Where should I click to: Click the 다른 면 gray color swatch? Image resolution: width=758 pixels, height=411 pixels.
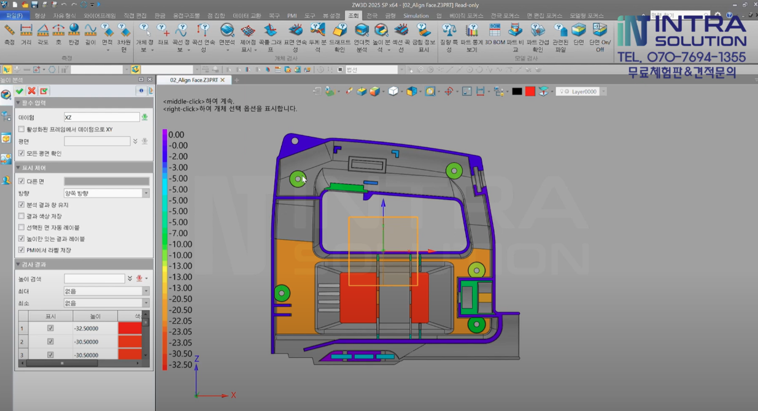pyautogui.click(x=107, y=182)
